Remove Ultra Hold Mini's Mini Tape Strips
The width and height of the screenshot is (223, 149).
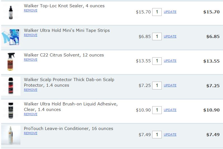30,35
